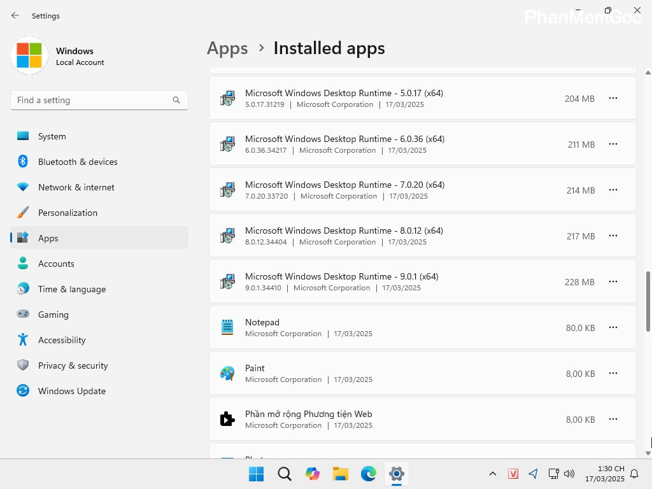
Task: Open Microsoft Edge from the taskbar
Action: 369,474
